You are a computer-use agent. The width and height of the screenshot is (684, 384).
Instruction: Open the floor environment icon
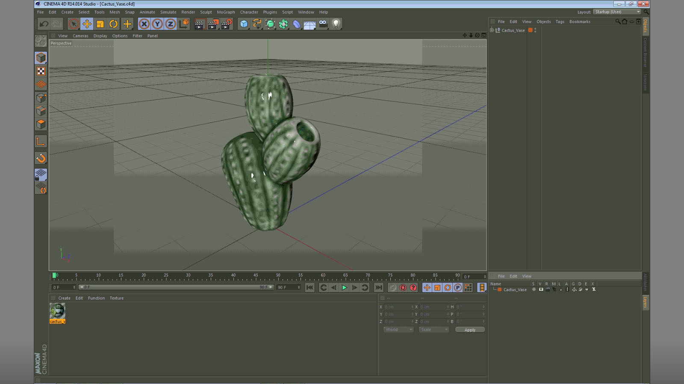[310, 24]
